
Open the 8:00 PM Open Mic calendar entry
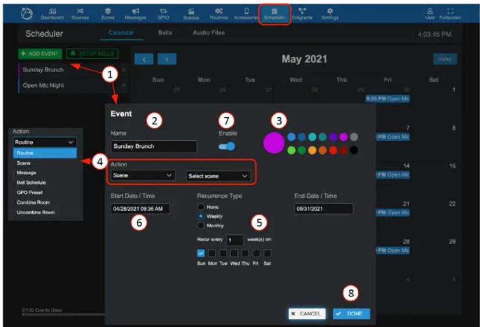(x=387, y=99)
